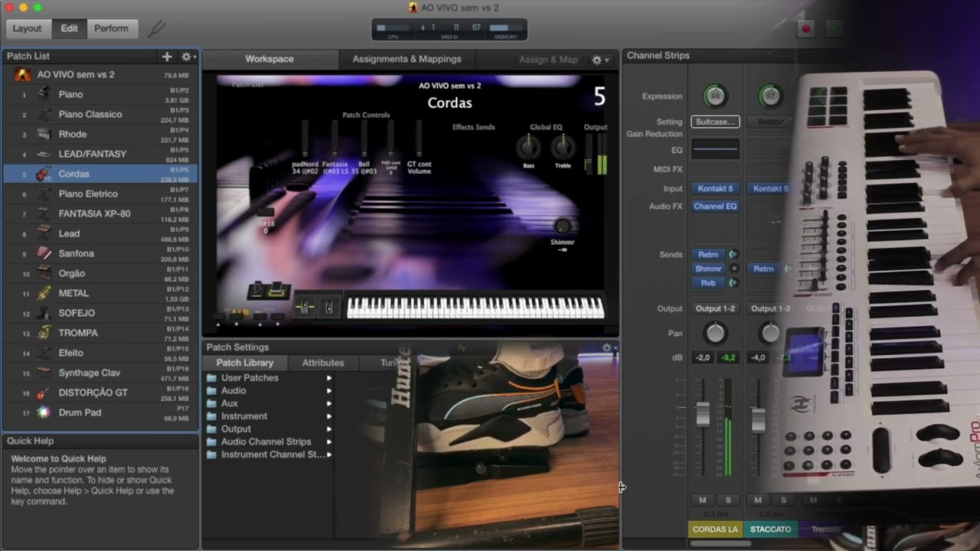The height and width of the screenshot is (551, 980).
Task: Click the workspace on-screen keyboard
Action: 475,308
